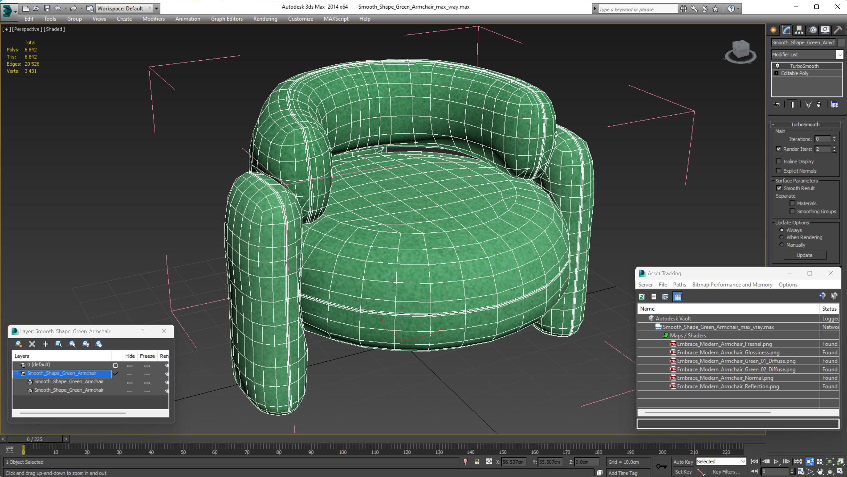Open the Utilities command panel tab
This screenshot has width=847, height=477.
click(838, 30)
